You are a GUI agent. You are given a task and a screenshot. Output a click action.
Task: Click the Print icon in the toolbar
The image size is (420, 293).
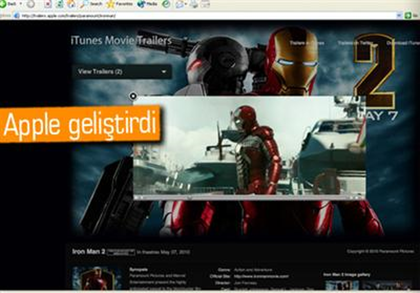click(x=194, y=4)
